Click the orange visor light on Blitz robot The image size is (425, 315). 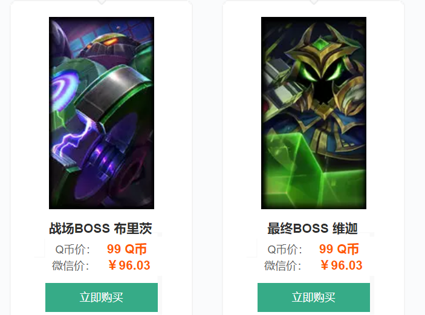[111, 42]
